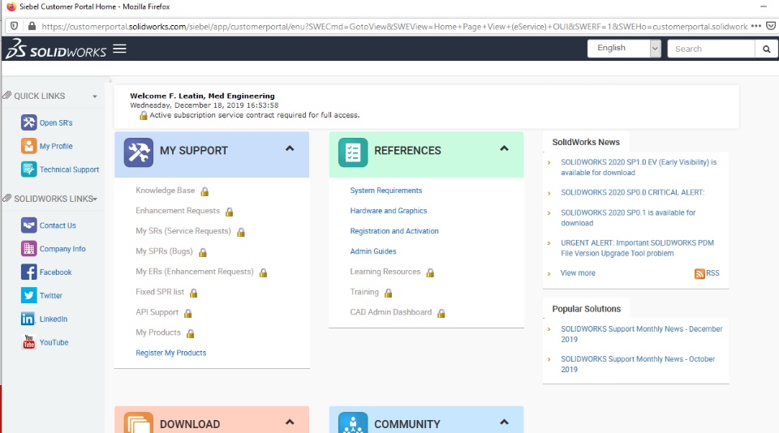Click the My Support wrench icon

(139, 152)
